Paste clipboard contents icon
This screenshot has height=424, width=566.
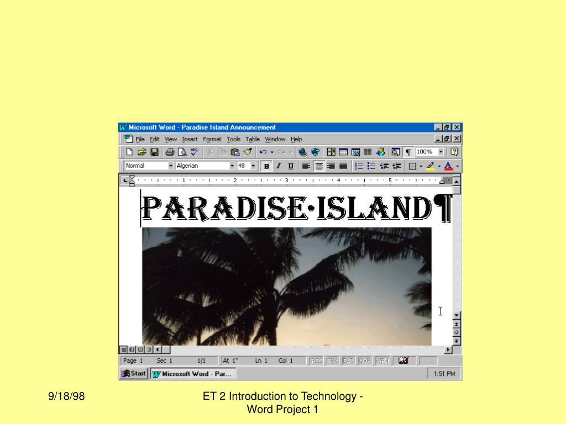pyautogui.click(x=235, y=152)
